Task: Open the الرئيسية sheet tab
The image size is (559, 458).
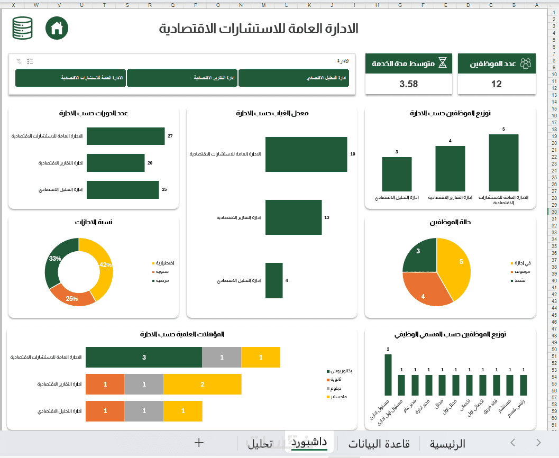Action: pos(447,444)
